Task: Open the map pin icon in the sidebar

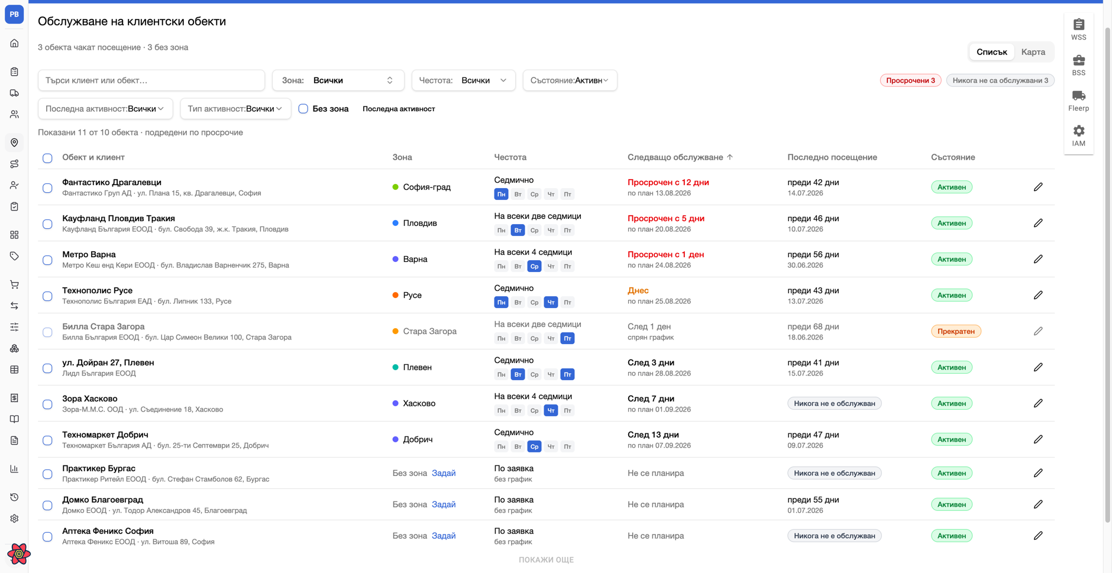Action: pos(14,143)
